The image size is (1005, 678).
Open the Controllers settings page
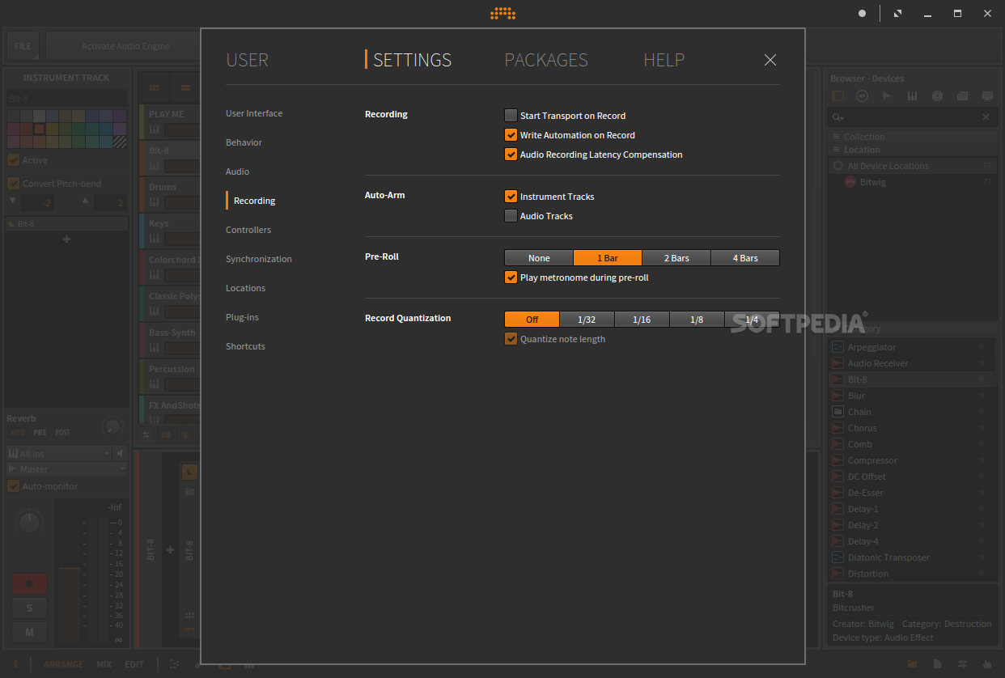(248, 230)
